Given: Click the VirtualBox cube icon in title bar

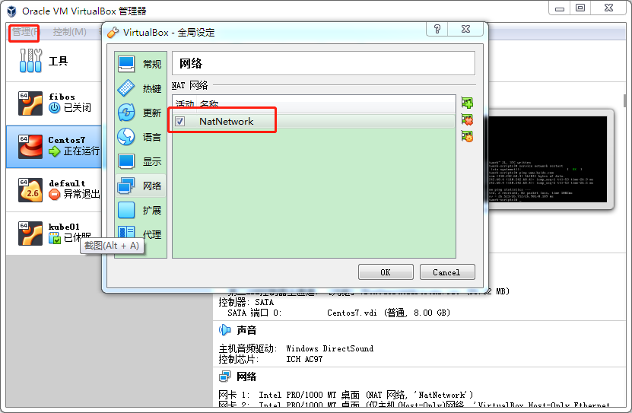Looking at the screenshot, I should (11, 11).
